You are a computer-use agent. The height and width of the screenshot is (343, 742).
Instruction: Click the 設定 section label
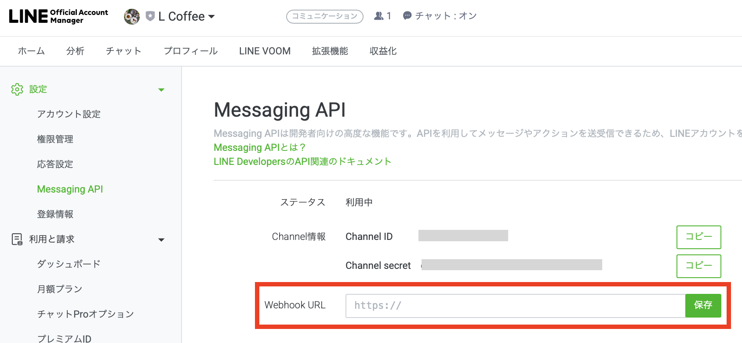pyautogui.click(x=38, y=89)
